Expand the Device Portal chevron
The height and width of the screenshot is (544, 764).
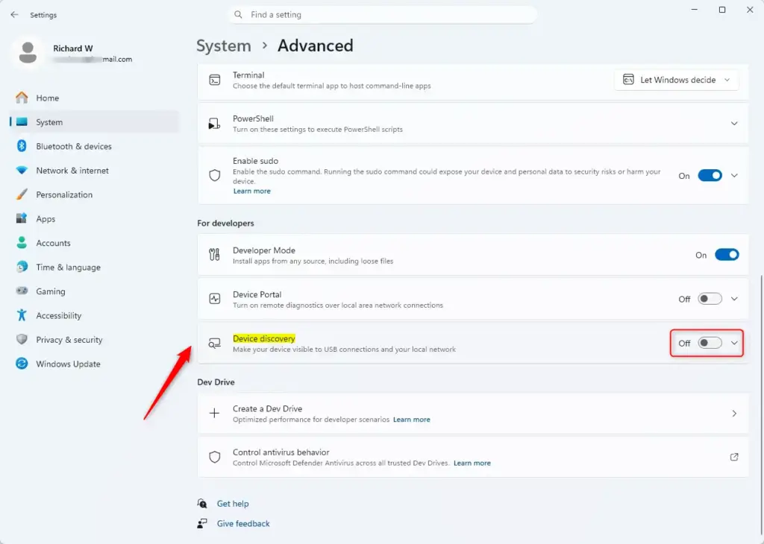[734, 299]
